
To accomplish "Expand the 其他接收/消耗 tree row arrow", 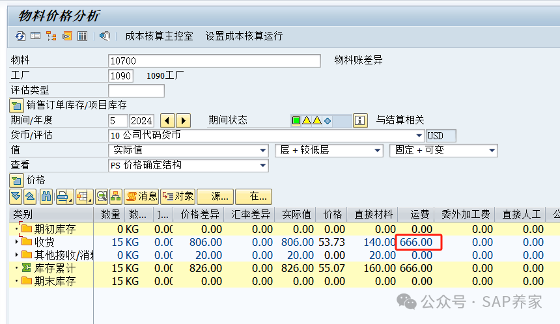I will 16,255.
